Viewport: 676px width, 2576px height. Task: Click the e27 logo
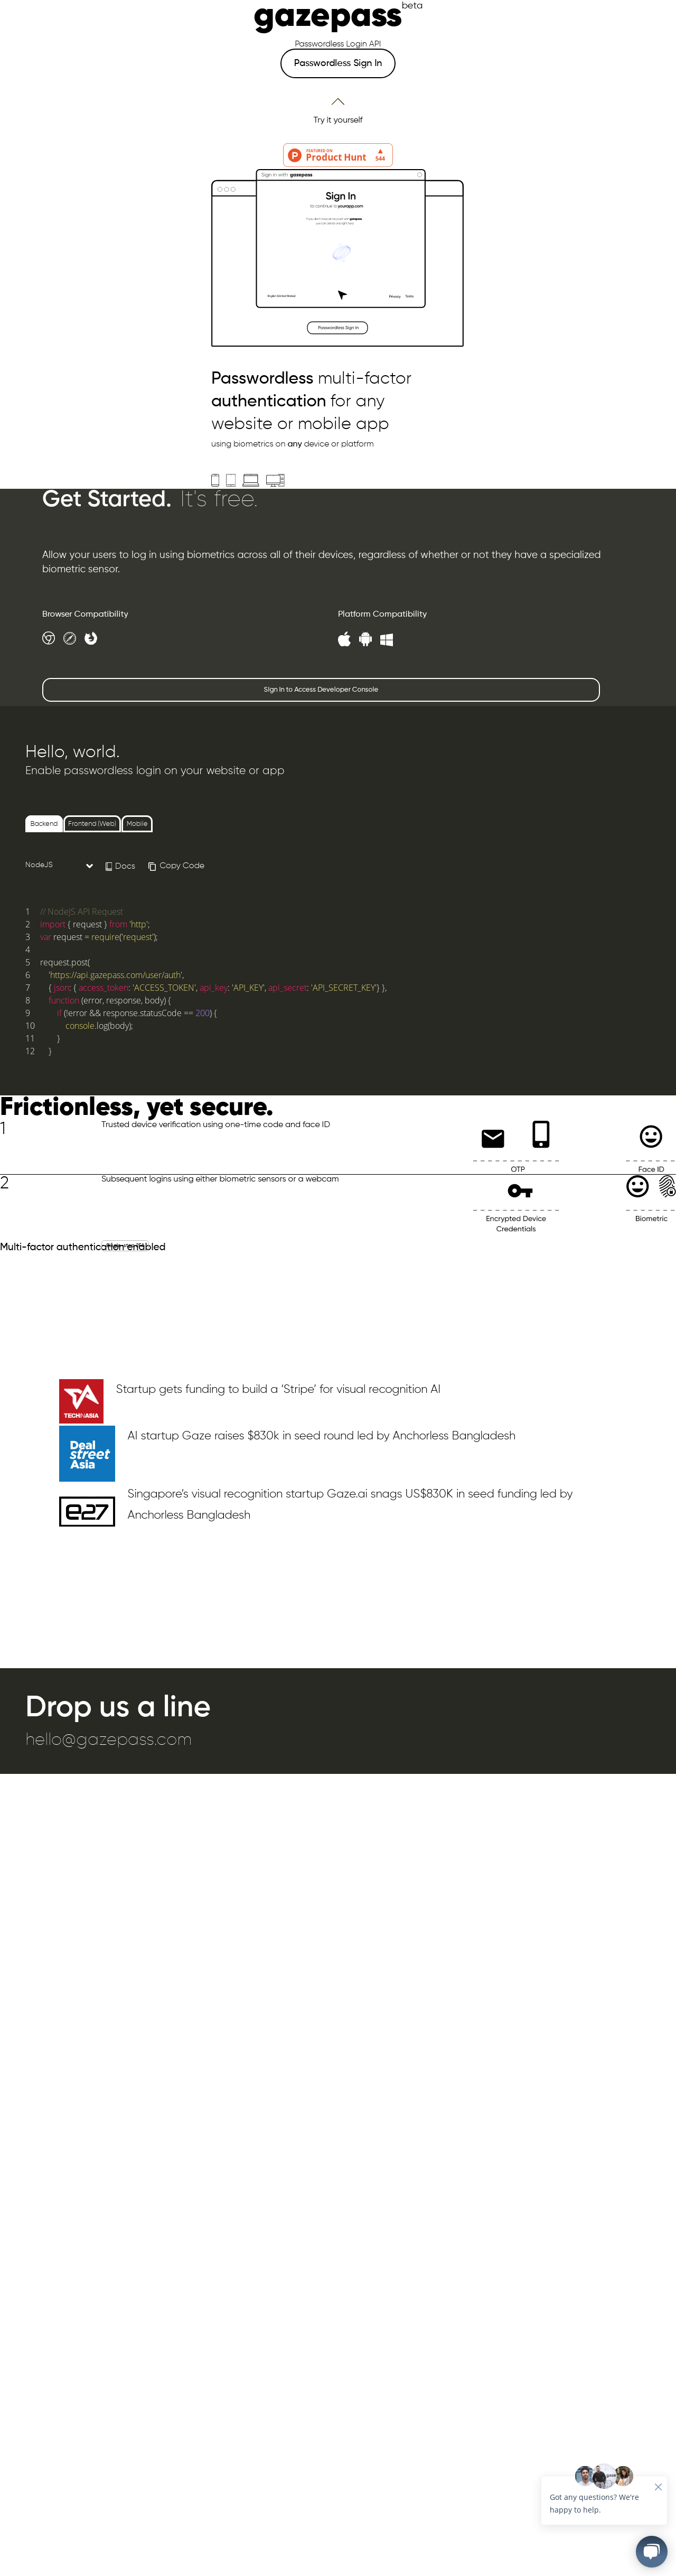pos(87,1512)
